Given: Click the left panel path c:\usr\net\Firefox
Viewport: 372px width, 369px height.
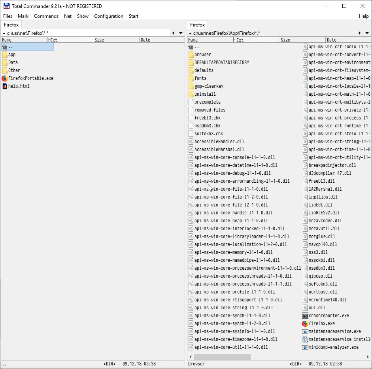Looking at the screenshot, I should [x=28, y=33].
